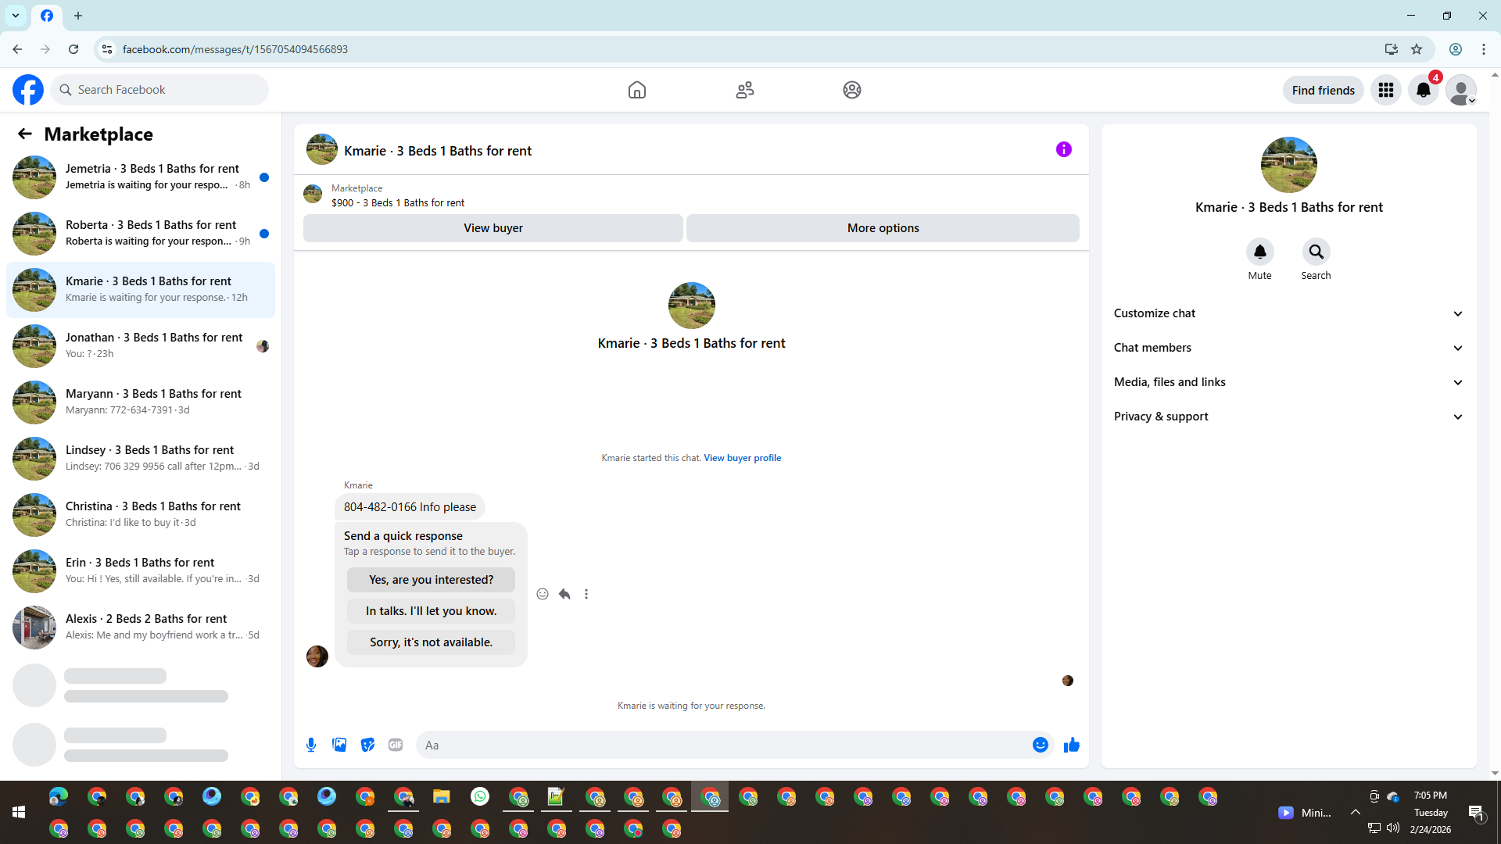Click the reply arrow next to message
The height and width of the screenshot is (844, 1501).
[x=564, y=594]
